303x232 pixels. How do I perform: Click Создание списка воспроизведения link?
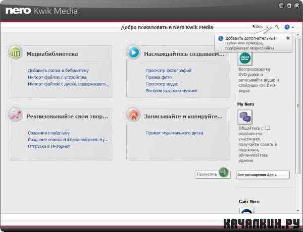[x=68, y=140]
